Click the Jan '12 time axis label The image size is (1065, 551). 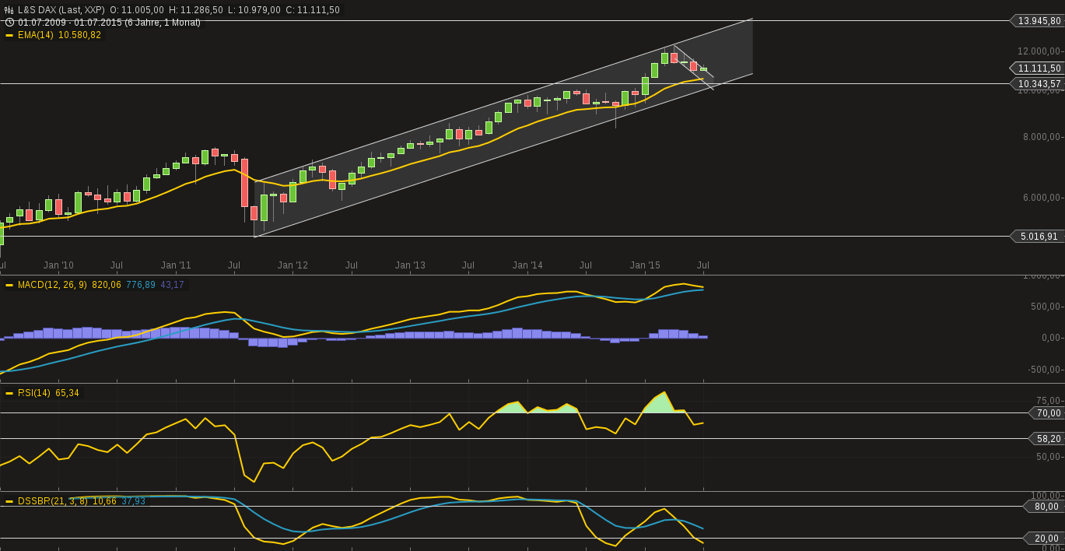coord(293,265)
